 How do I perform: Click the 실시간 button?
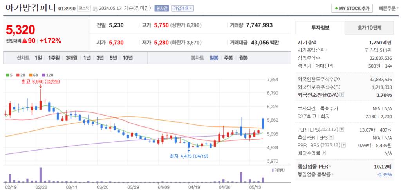coord(162,8)
